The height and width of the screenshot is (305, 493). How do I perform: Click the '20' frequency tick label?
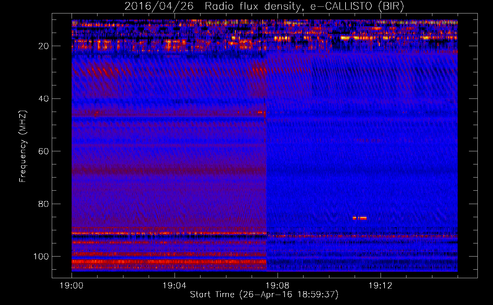coord(44,46)
